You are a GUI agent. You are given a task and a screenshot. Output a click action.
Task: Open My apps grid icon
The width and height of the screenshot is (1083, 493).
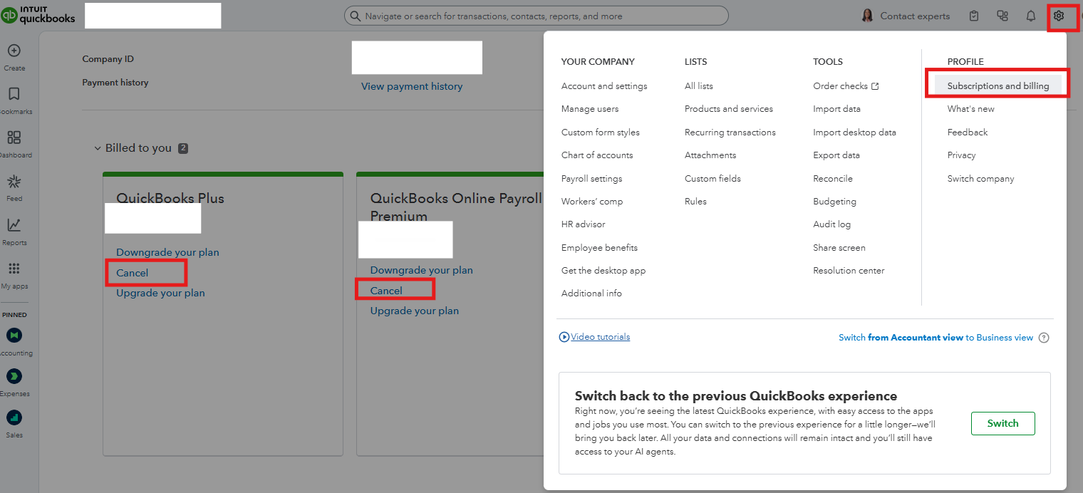(14, 269)
